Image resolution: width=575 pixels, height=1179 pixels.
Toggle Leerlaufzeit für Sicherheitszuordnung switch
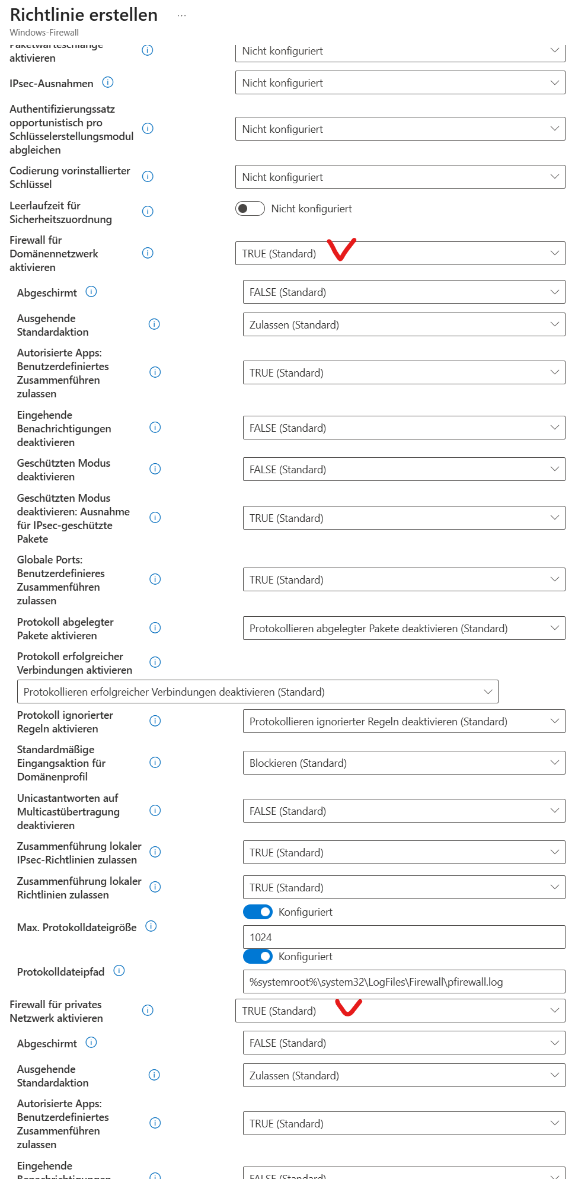point(250,209)
